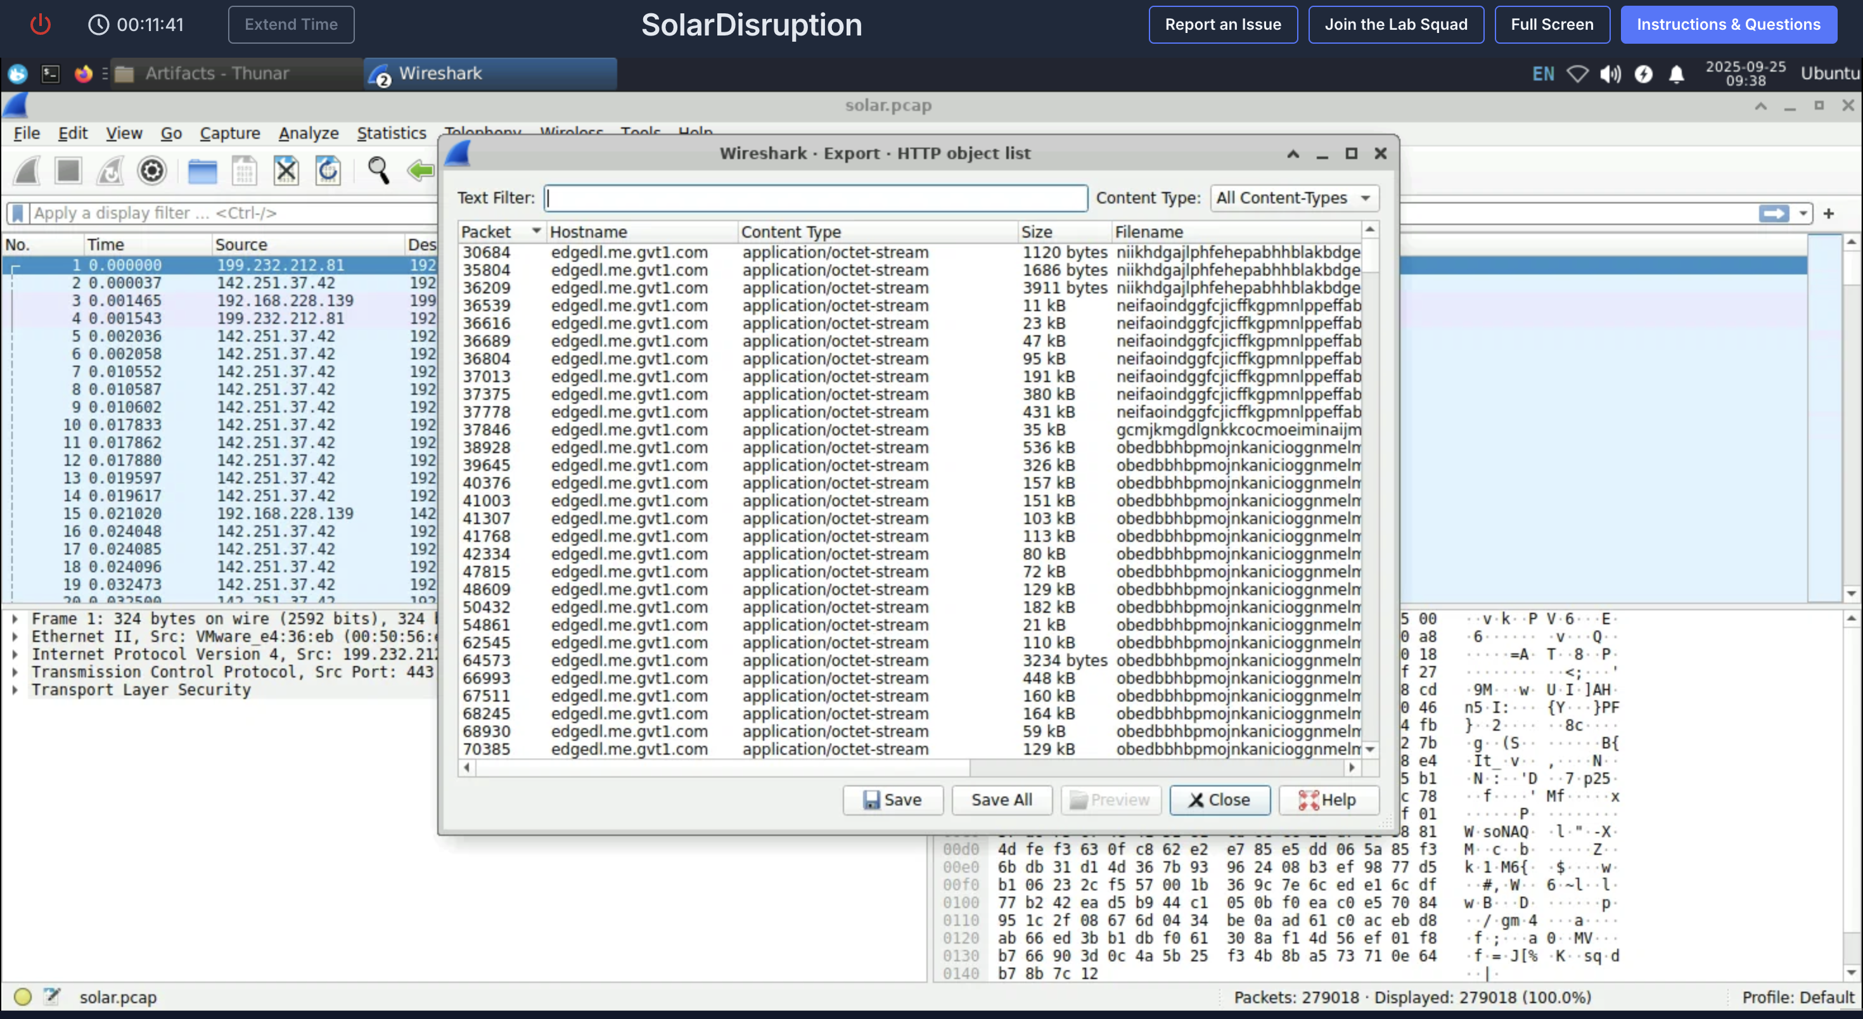1863x1019 pixels.
Task: Open the Analyze menu
Action: (x=308, y=133)
